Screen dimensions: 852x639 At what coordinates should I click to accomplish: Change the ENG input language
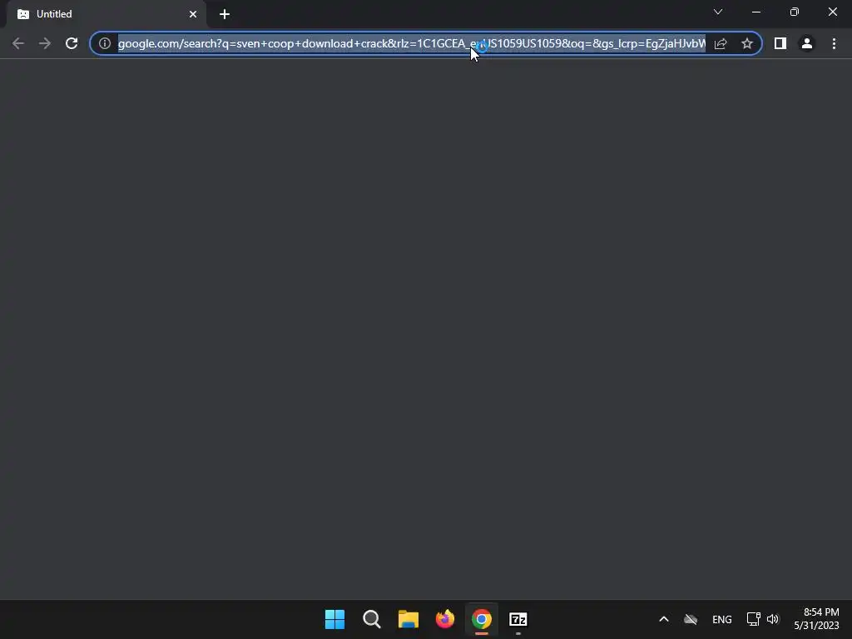click(722, 619)
